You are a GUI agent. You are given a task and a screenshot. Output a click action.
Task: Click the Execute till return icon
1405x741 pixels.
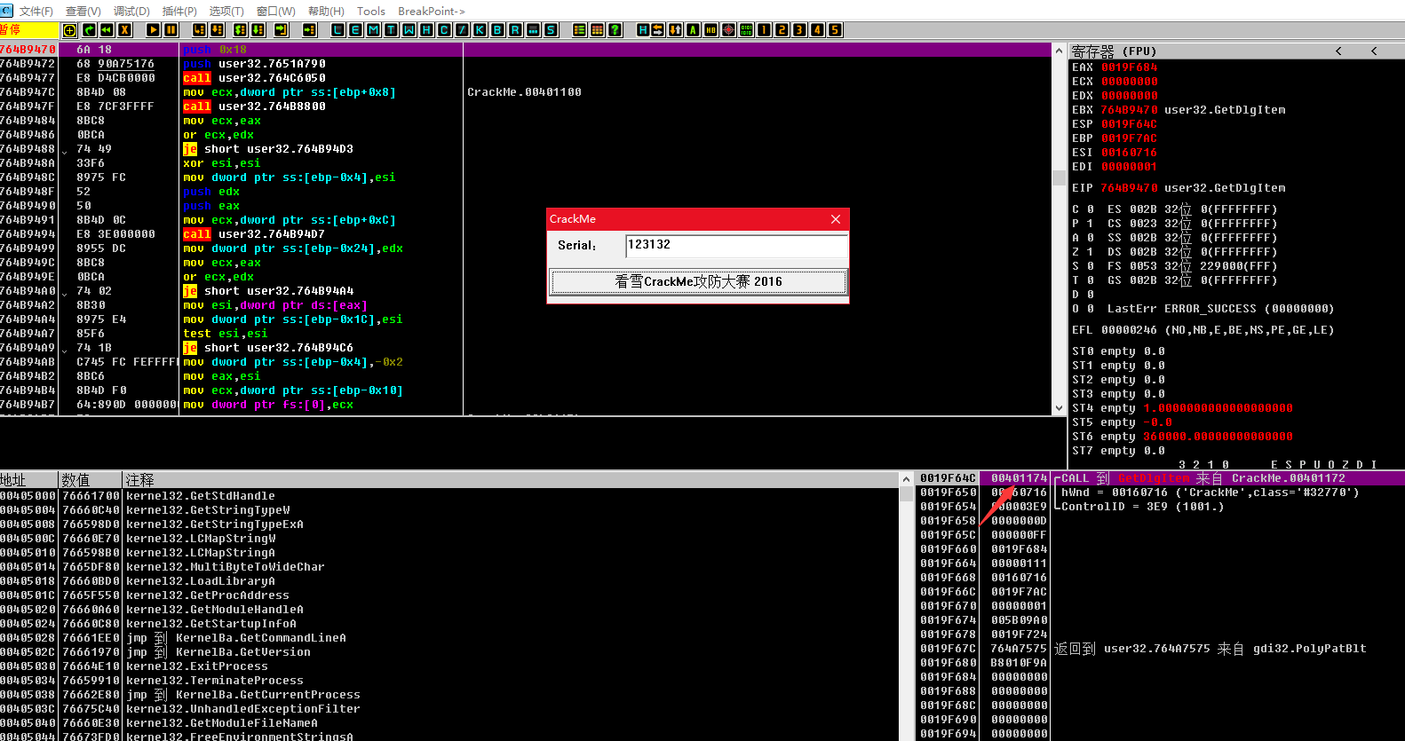pos(281,30)
